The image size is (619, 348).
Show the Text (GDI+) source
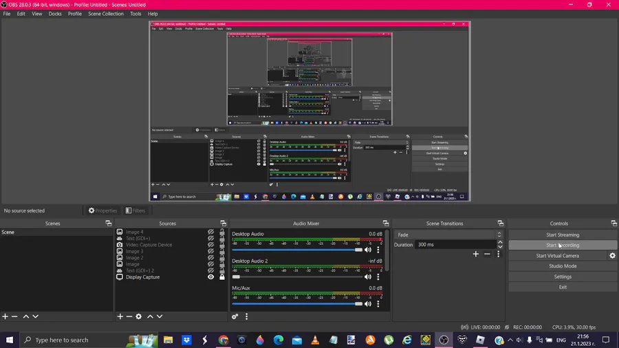pyautogui.click(x=211, y=239)
